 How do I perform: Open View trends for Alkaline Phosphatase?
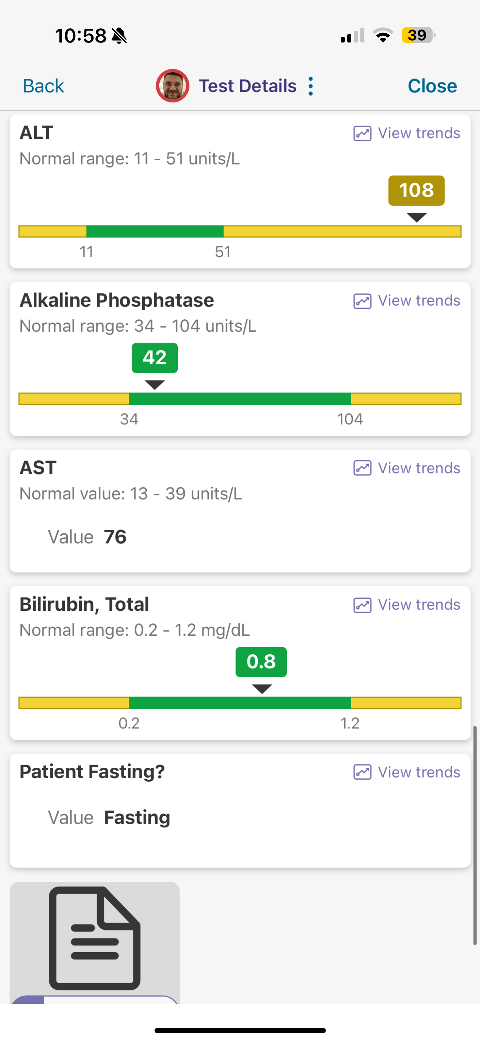[x=419, y=301]
